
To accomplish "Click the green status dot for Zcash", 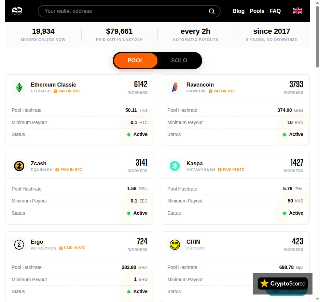I will tap(128, 213).
